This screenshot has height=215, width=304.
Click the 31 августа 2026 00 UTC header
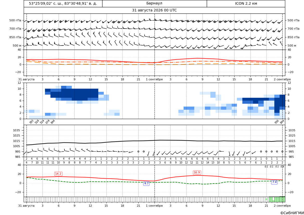pos(154,10)
